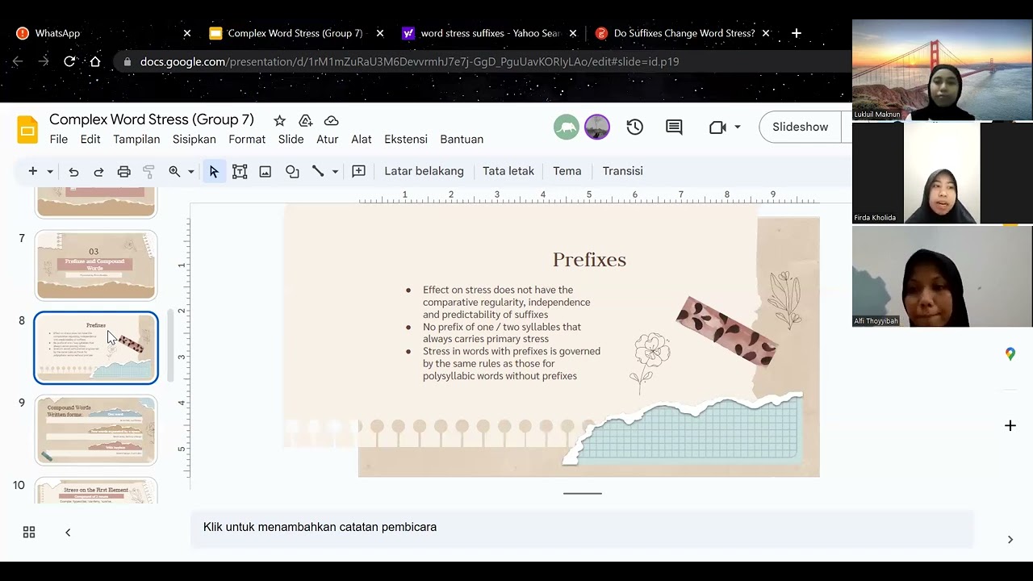Image resolution: width=1033 pixels, height=581 pixels.
Task: Open the Format menu
Action: [247, 139]
